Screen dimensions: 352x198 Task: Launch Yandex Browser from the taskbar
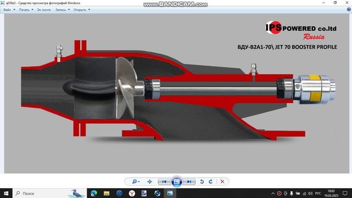pos(132,193)
